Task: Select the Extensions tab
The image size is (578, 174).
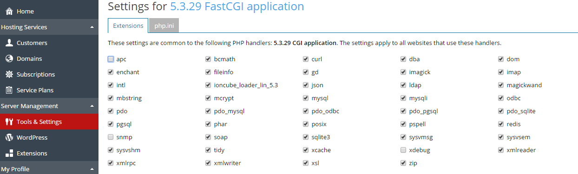Action: pyautogui.click(x=128, y=26)
